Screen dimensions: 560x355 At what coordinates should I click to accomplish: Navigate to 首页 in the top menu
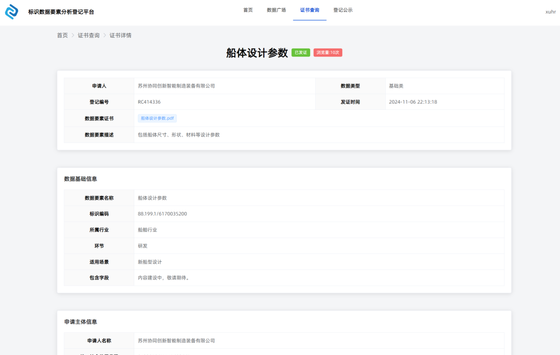[x=247, y=9]
